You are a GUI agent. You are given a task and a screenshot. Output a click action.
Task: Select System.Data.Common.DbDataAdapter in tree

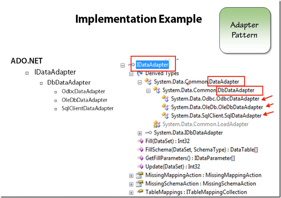click(x=209, y=90)
